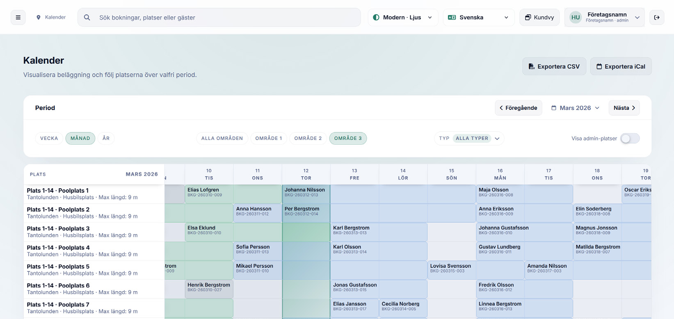Image resolution: width=674 pixels, height=319 pixels.
Task: Open the Mars 2026 month picker
Action: coord(575,108)
